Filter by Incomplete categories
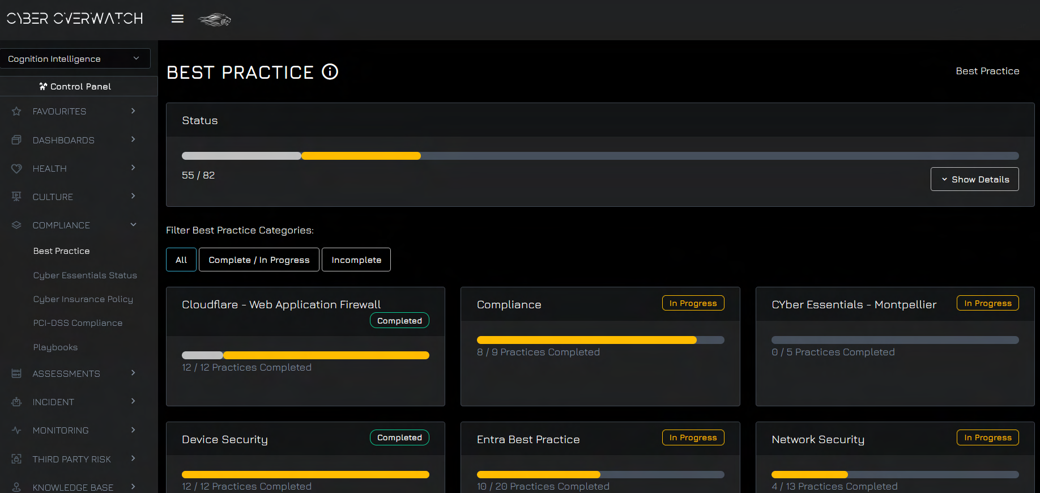 point(356,260)
